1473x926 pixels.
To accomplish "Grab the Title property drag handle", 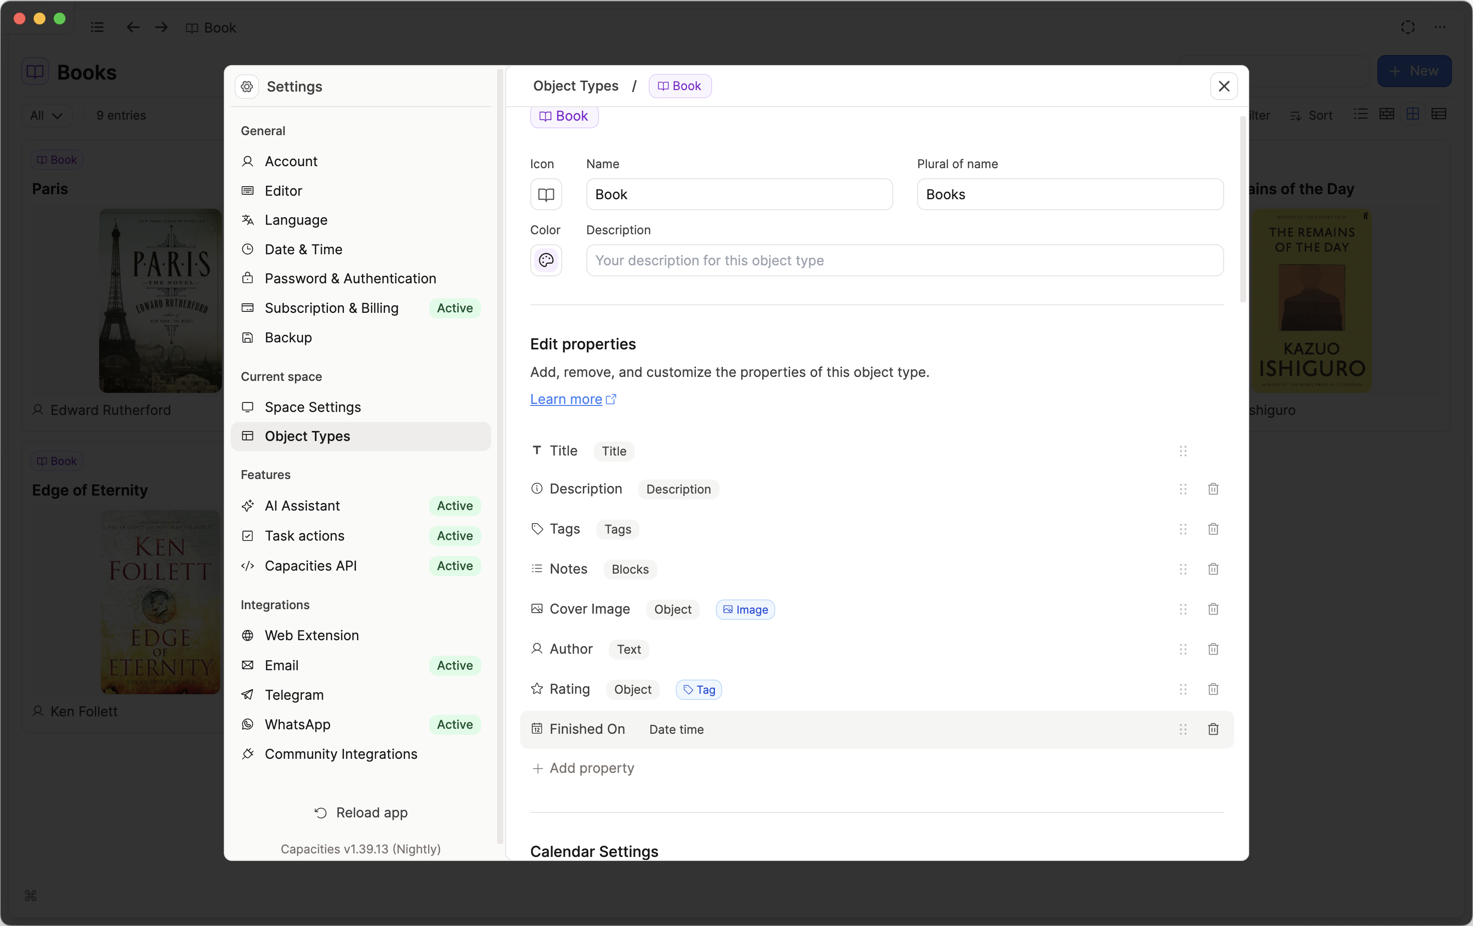I will tap(1183, 451).
